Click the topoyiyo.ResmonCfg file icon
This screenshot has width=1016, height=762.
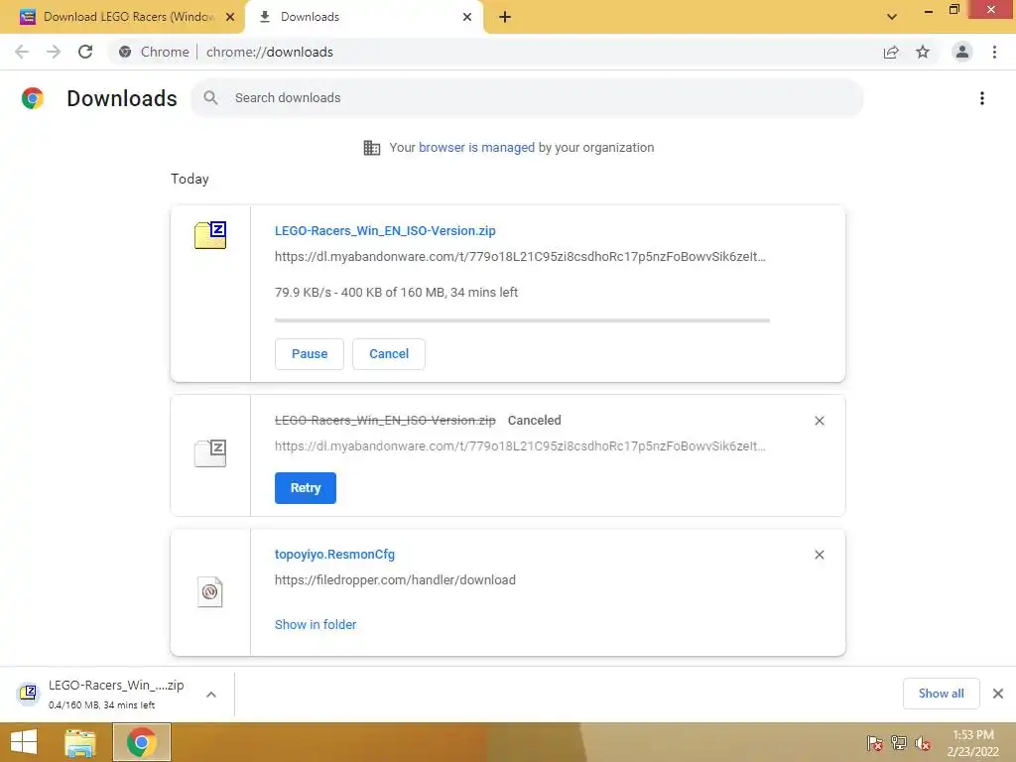click(x=210, y=591)
